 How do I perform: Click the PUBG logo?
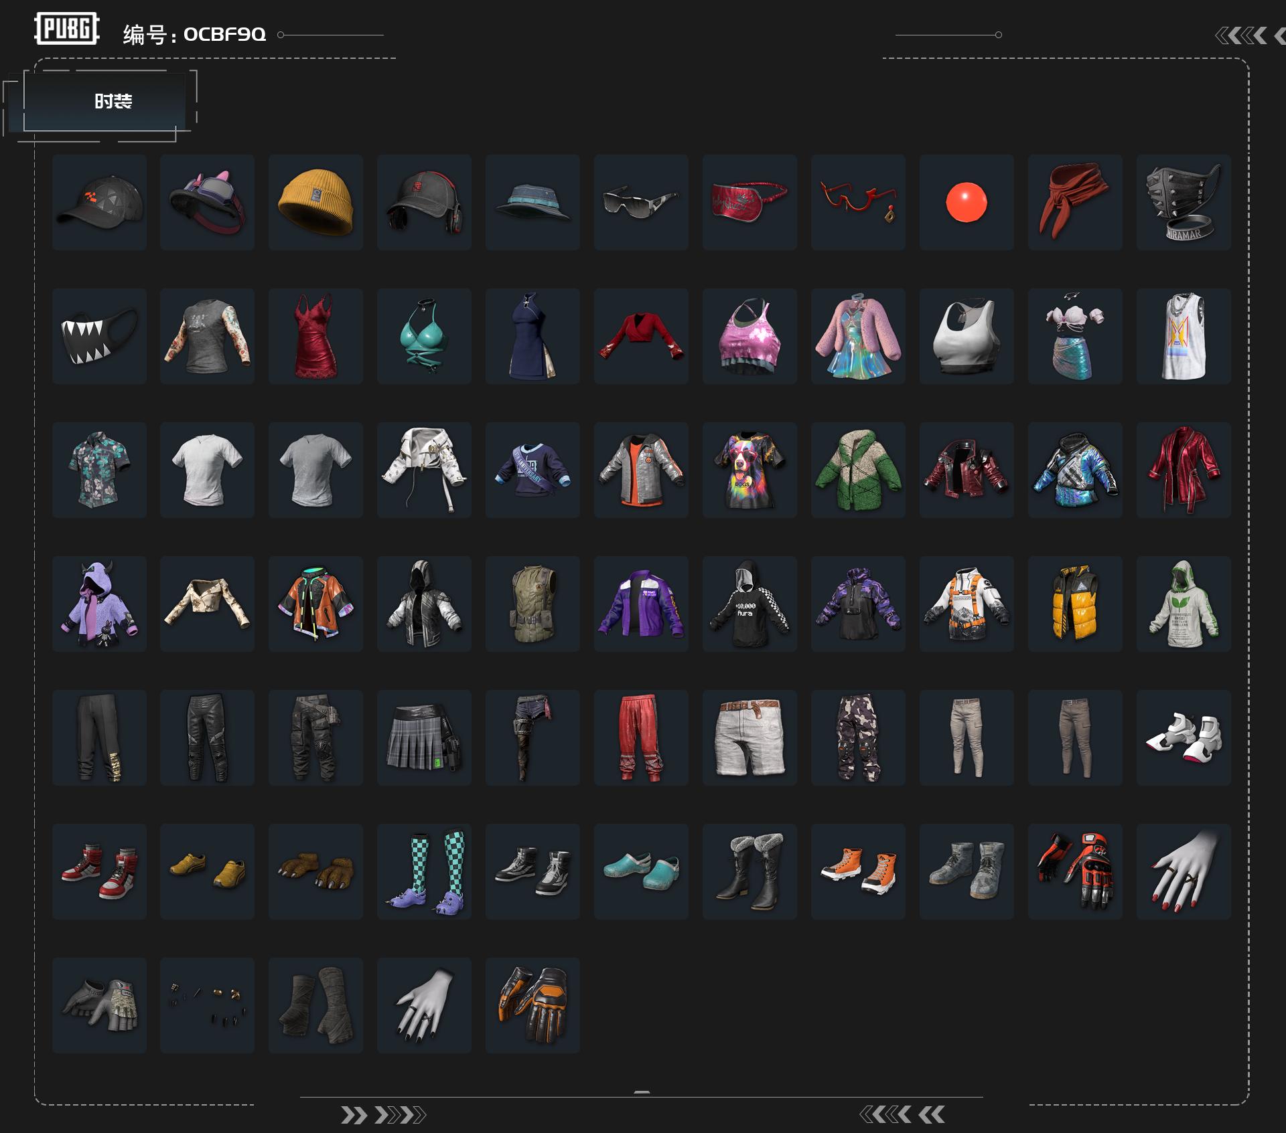coord(67,28)
